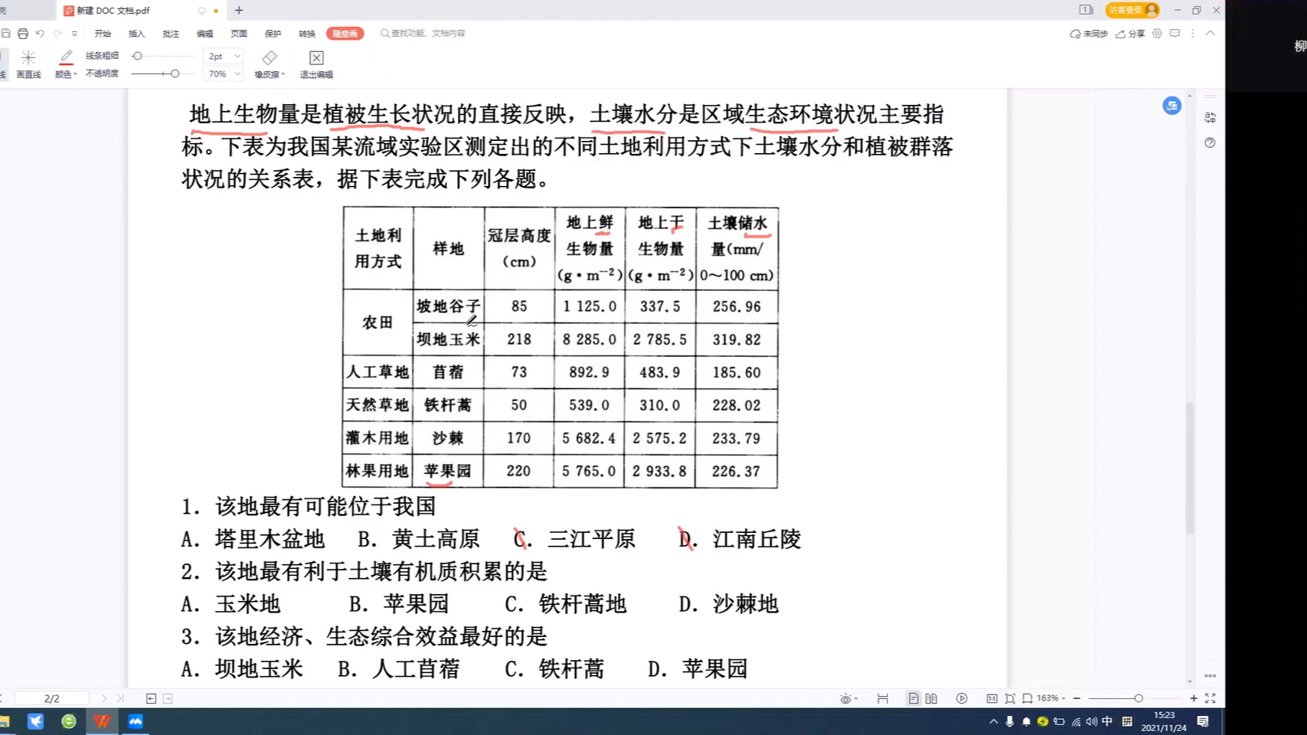Click the 不透明度 opacity slider handle
The image size is (1307, 735).
point(175,73)
